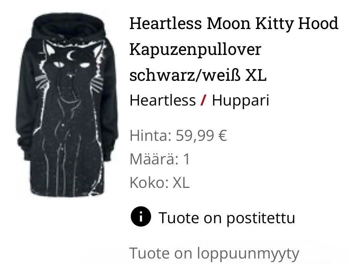Screen dimensions: 349x264
Task: Click the Heartless brand link
Action: point(163,100)
